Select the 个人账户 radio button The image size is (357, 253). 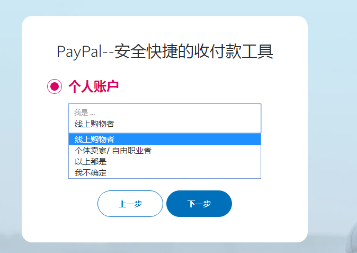(55, 86)
